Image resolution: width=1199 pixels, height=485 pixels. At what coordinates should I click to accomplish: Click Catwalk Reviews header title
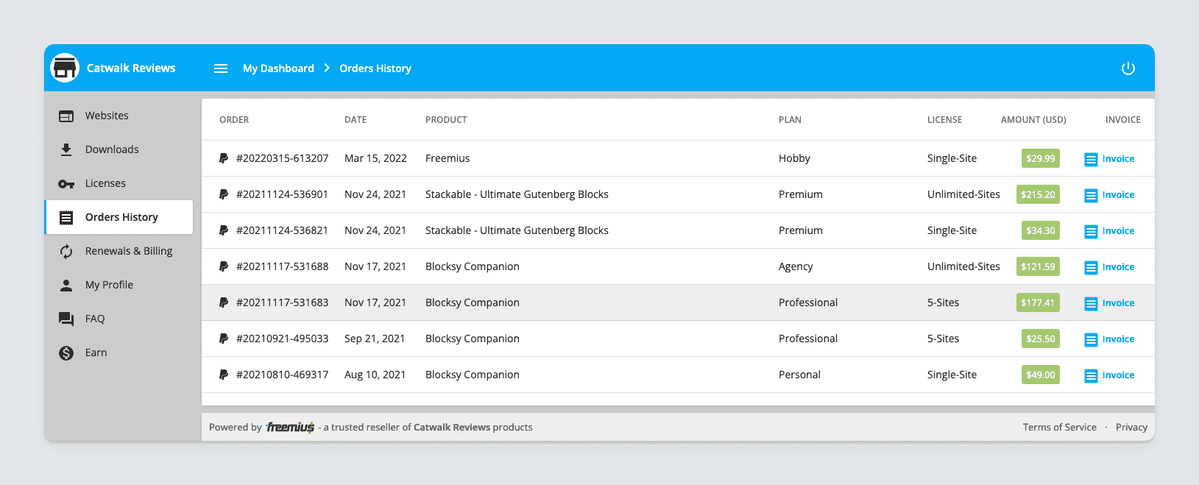(131, 68)
